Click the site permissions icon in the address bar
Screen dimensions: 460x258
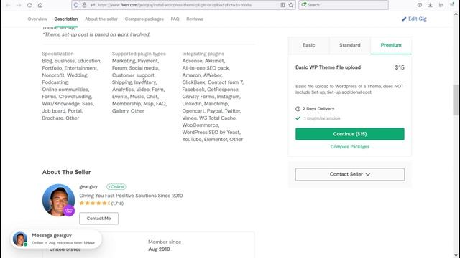93,5
